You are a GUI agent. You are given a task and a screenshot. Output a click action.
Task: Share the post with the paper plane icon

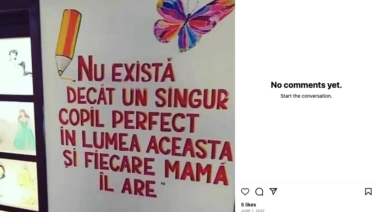273,191
